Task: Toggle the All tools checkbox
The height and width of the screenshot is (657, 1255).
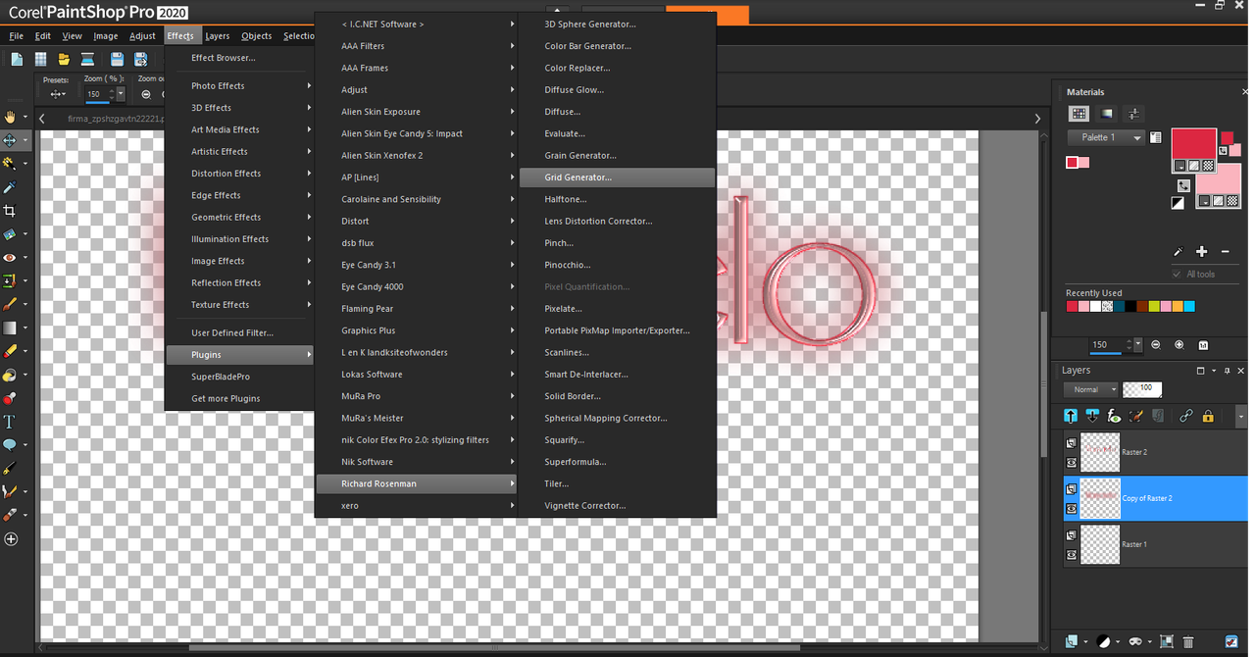Action: [x=1178, y=274]
